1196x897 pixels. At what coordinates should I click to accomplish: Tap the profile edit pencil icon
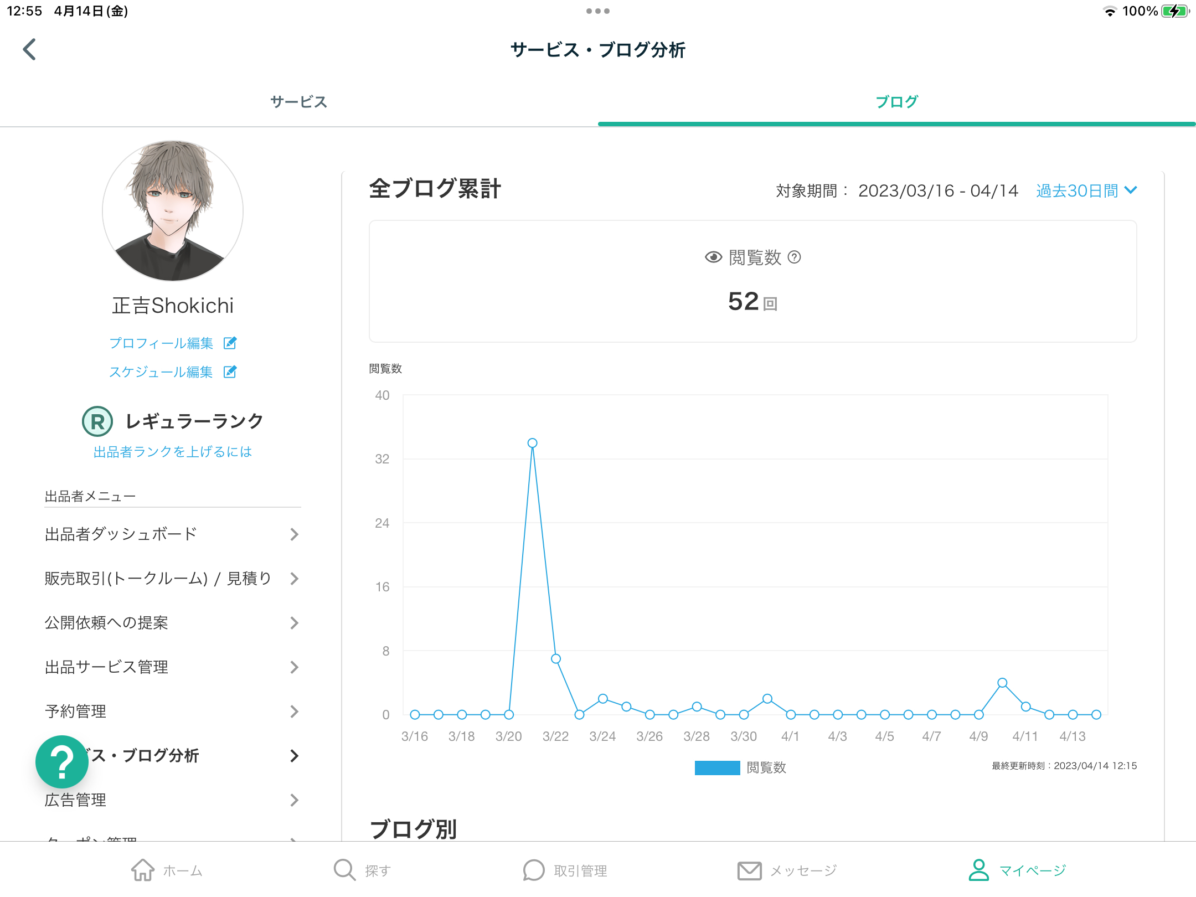pos(230,343)
